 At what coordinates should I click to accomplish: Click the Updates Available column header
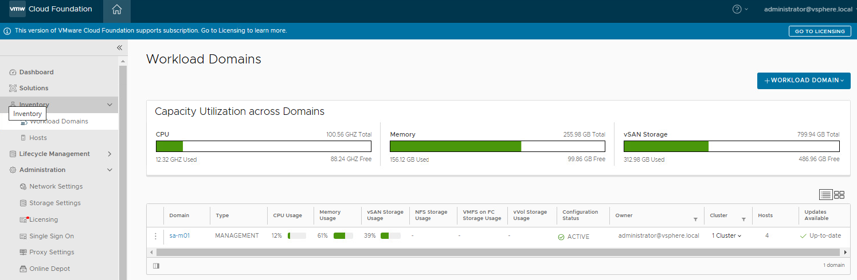(x=816, y=215)
